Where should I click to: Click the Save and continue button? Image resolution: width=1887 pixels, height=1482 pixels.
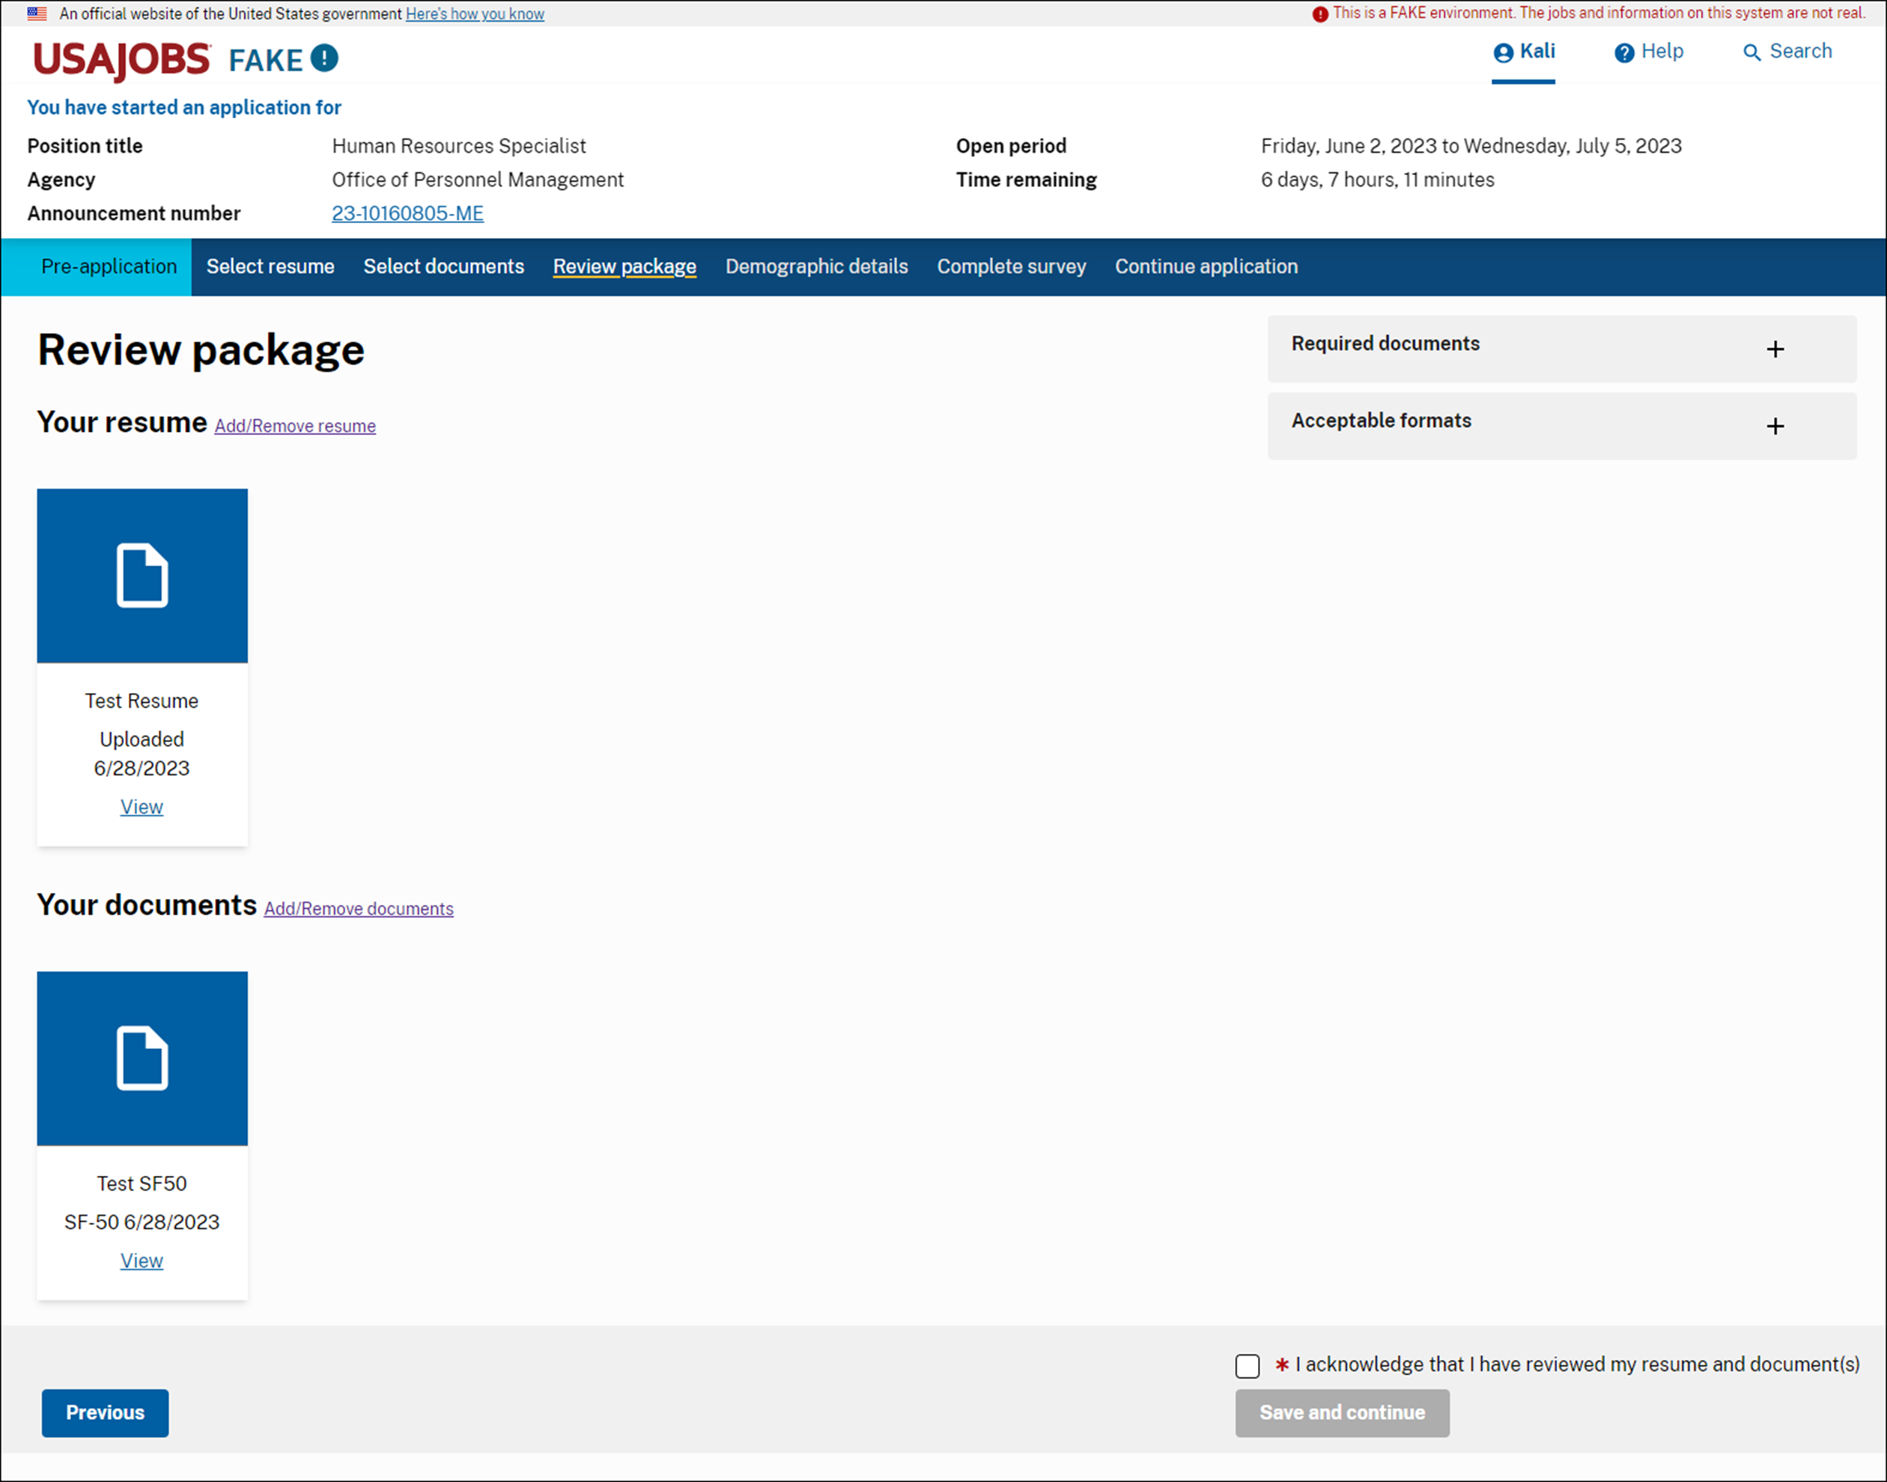click(x=1342, y=1412)
